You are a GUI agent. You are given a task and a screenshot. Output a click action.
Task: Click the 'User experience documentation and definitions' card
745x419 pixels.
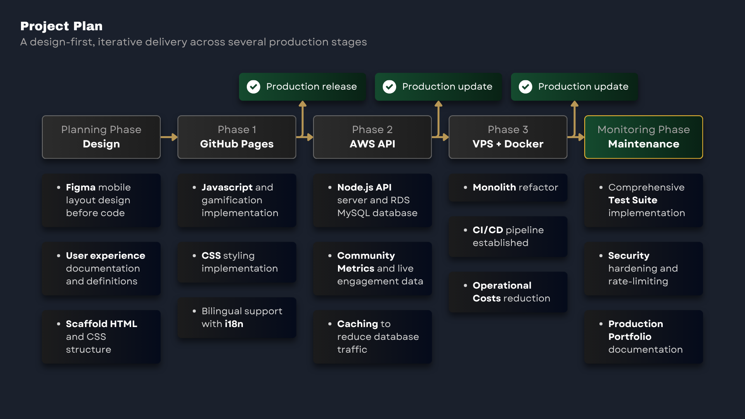[101, 268]
